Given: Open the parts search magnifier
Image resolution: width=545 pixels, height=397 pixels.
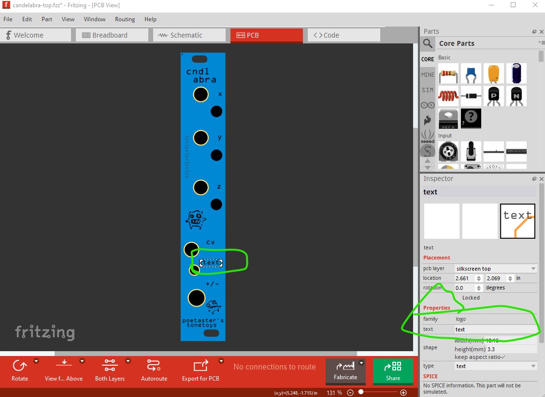Looking at the screenshot, I should click(428, 43).
